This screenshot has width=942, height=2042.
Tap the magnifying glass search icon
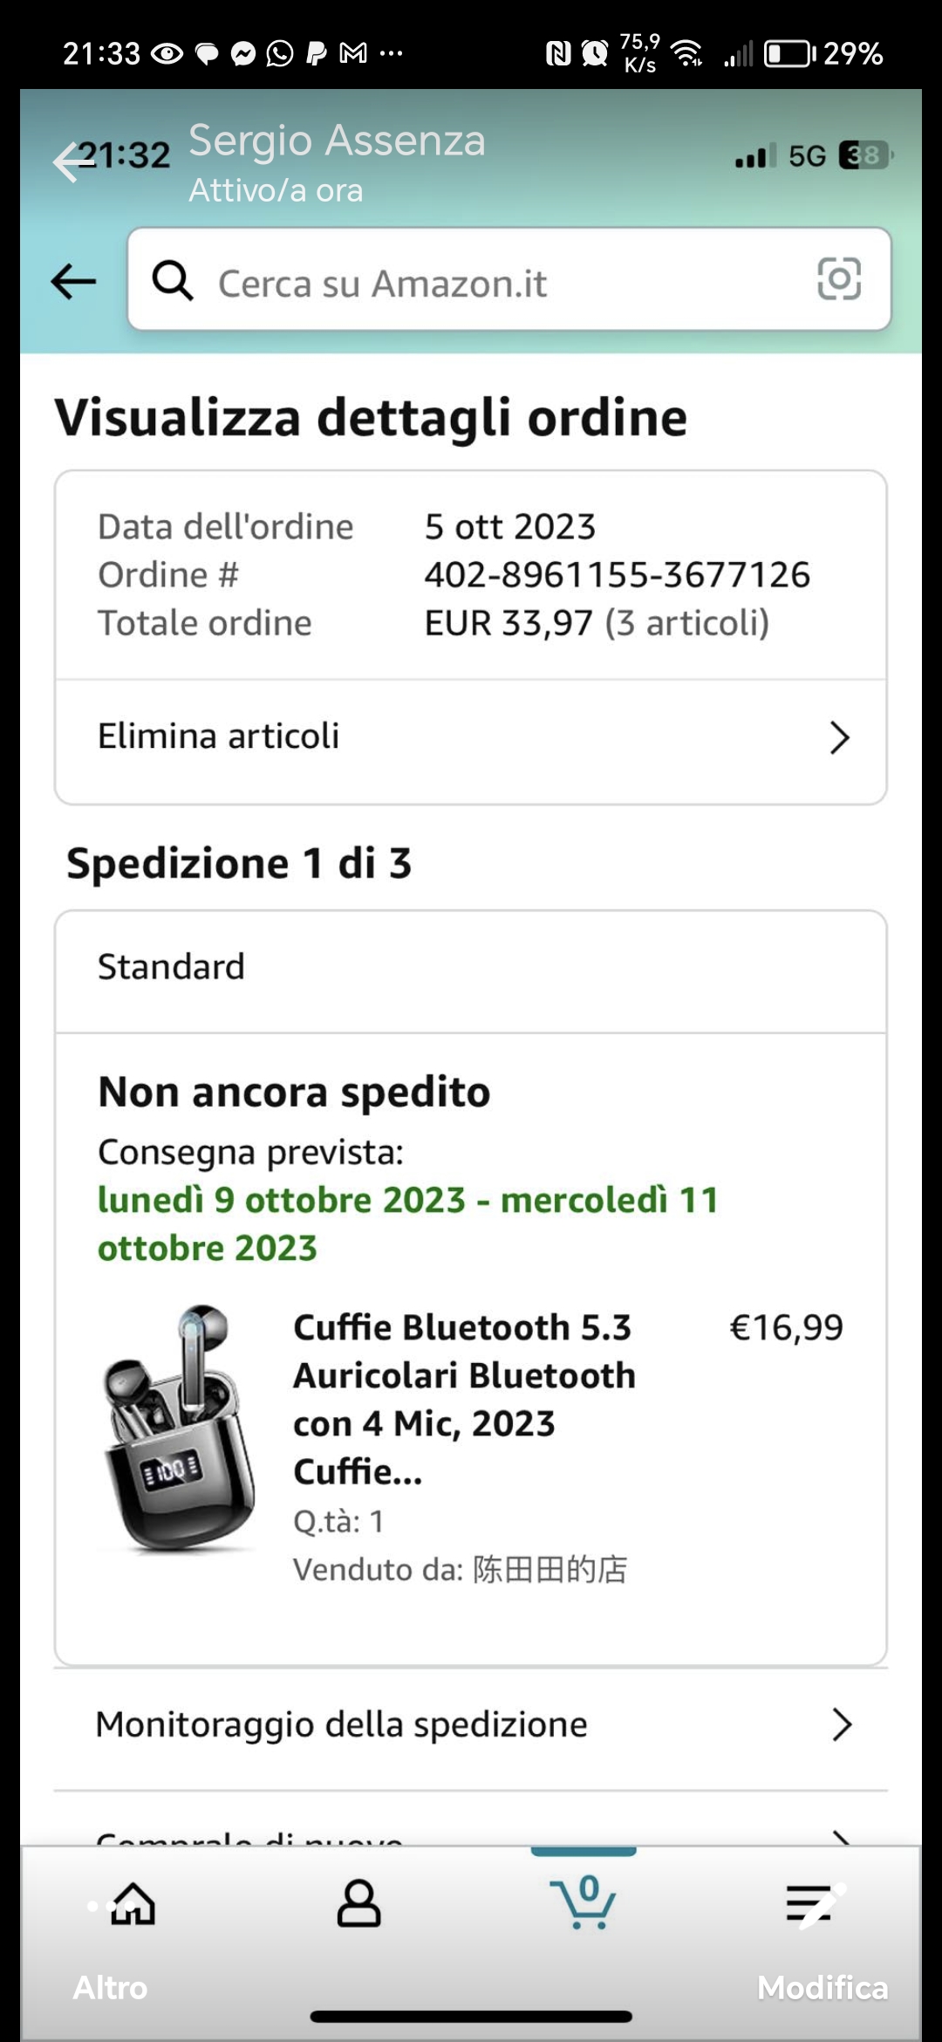pyautogui.click(x=172, y=281)
